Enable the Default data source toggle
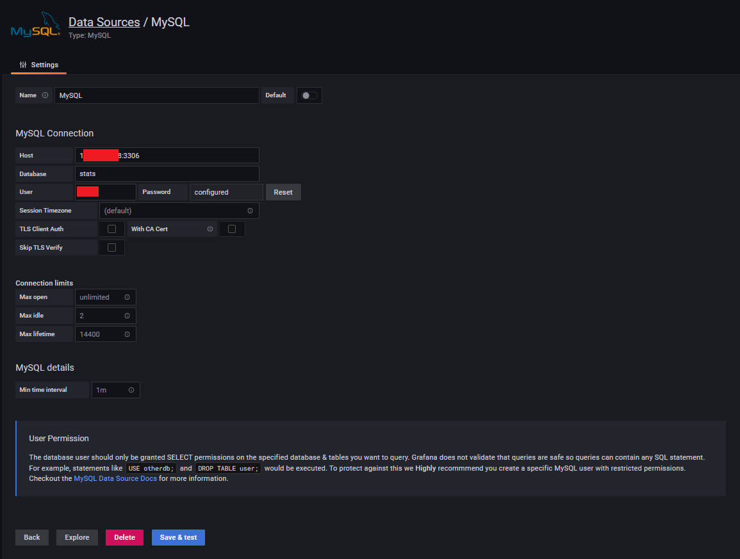Image resolution: width=740 pixels, height=559 pixels. pyautogui.click(x=309, y=95)
